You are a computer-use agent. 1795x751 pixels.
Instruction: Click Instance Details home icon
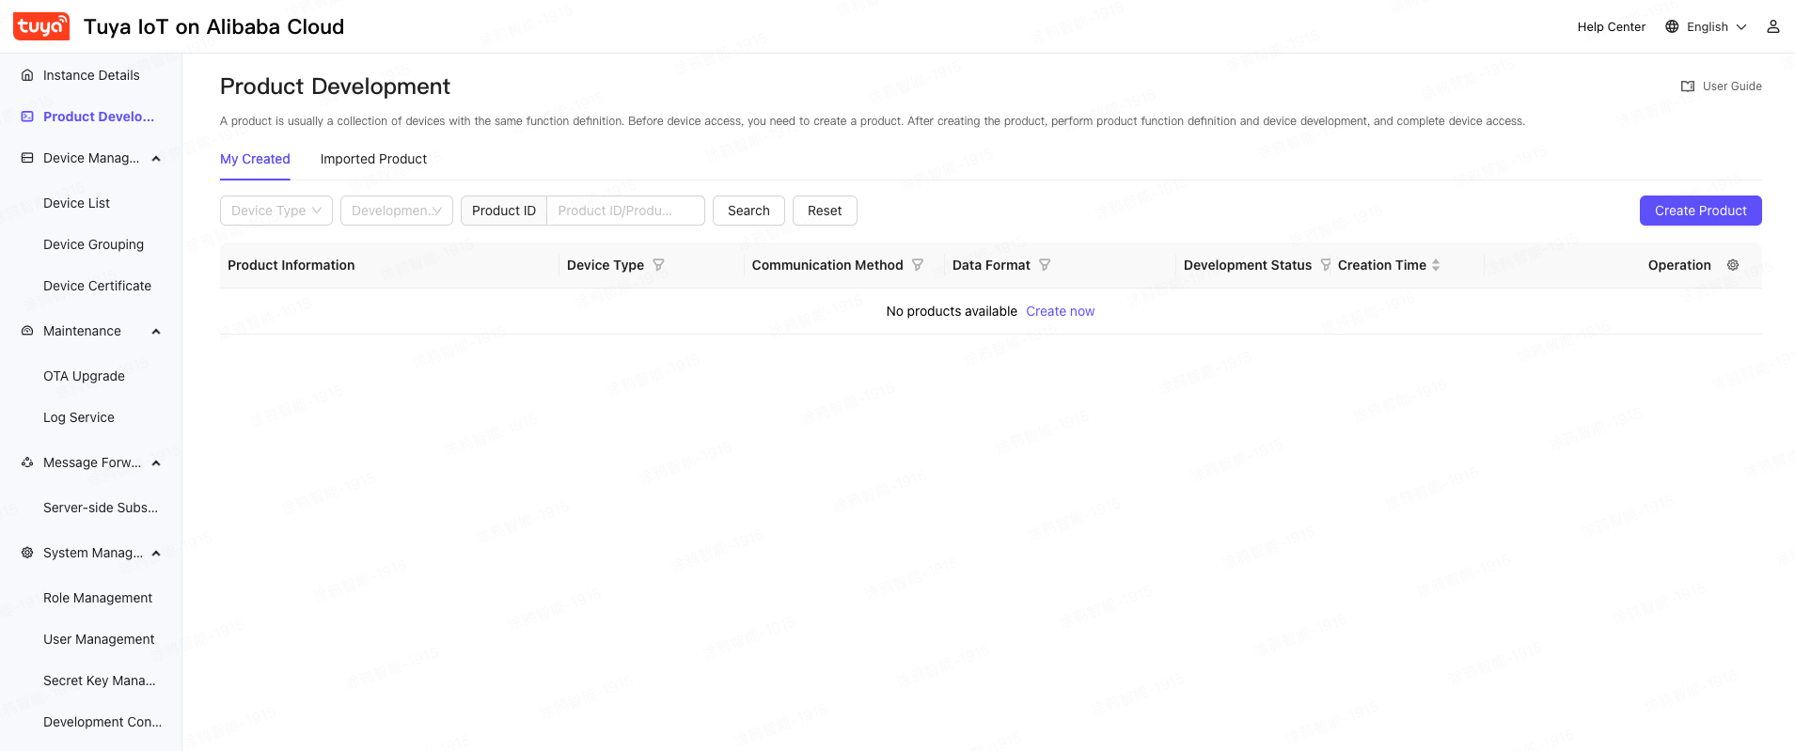click(x=27, y=75)
